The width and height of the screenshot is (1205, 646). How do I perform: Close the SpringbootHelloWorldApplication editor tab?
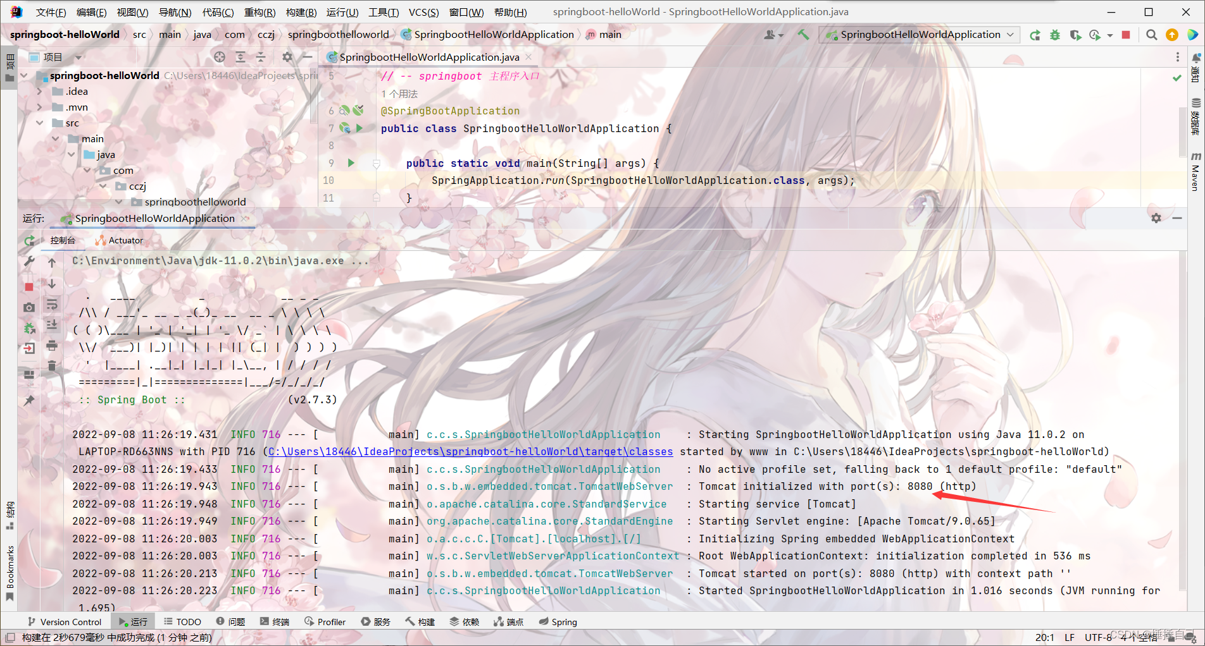pos(528,58)
